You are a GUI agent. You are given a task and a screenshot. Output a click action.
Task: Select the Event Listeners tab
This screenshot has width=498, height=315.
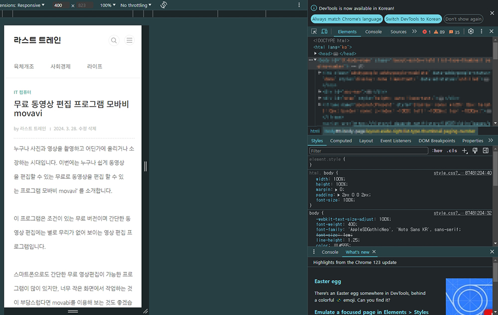395,141
